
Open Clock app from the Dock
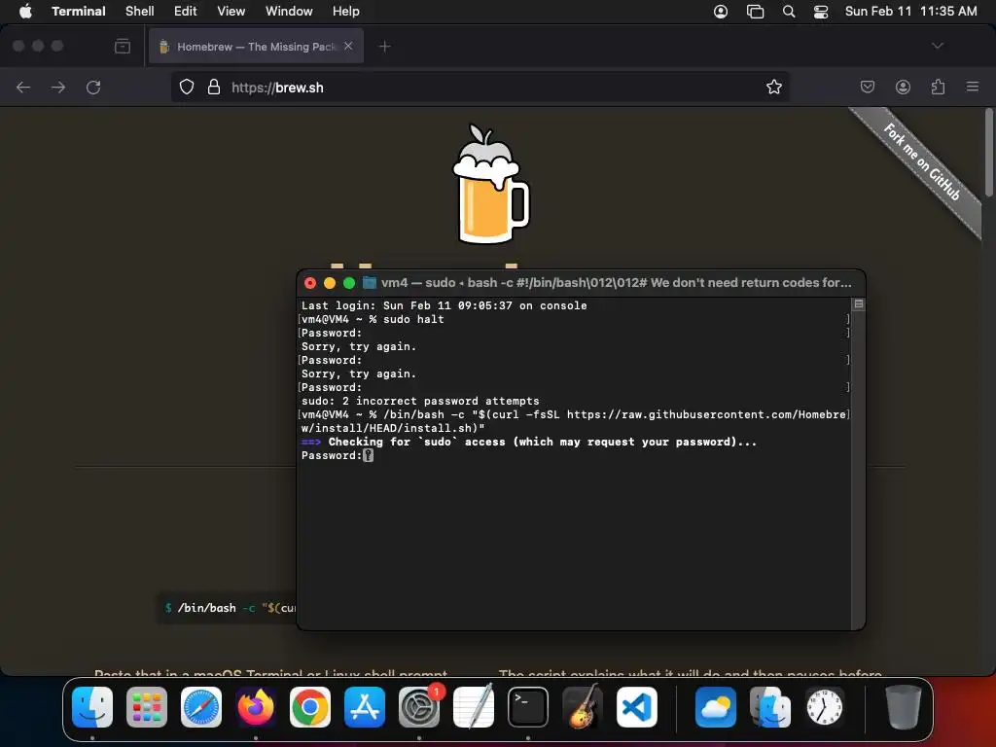pyautogui.click(x=825, y=707)
